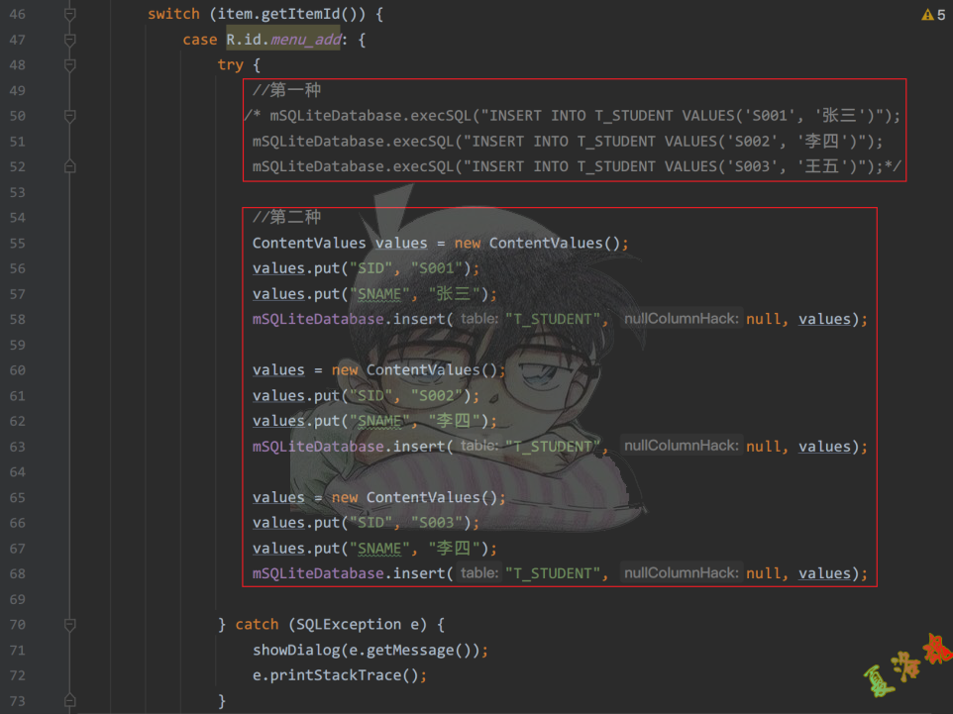
Task: Collapse the catch block fold on line 70
Action: click(69, 625)
